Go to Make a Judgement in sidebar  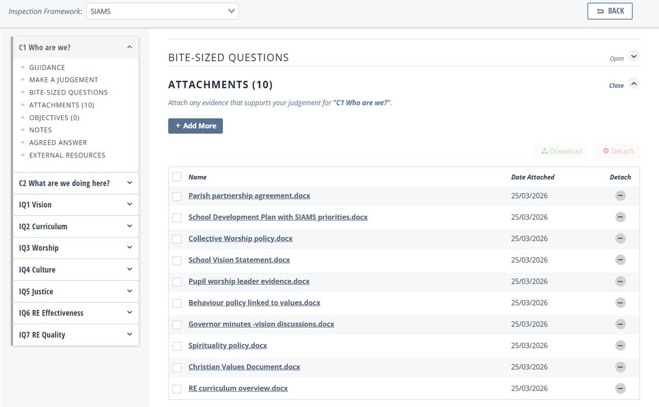64,80
